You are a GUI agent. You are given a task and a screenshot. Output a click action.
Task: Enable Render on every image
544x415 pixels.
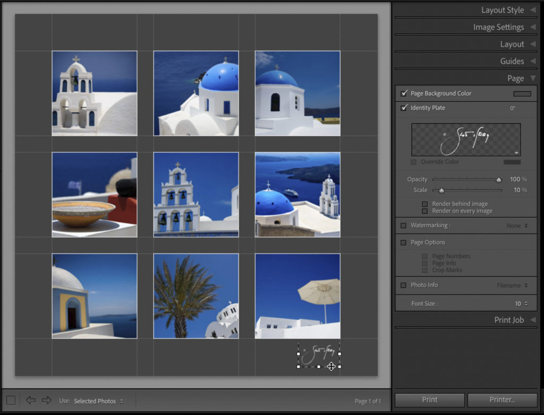[424, 211]
